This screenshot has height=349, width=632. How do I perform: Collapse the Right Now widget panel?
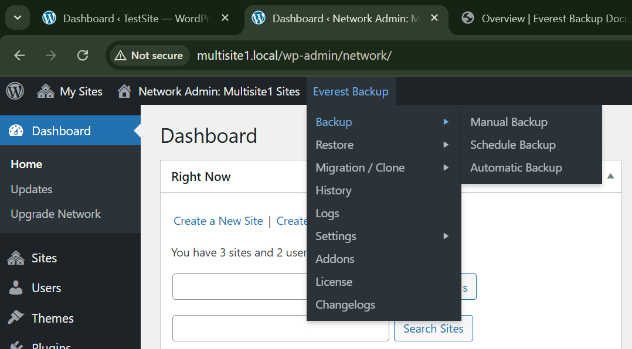point(610,176)
